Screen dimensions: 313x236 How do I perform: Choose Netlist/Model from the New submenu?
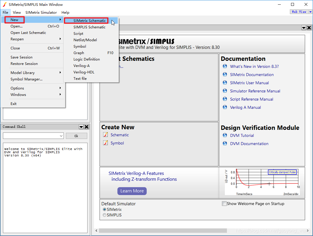91,40
